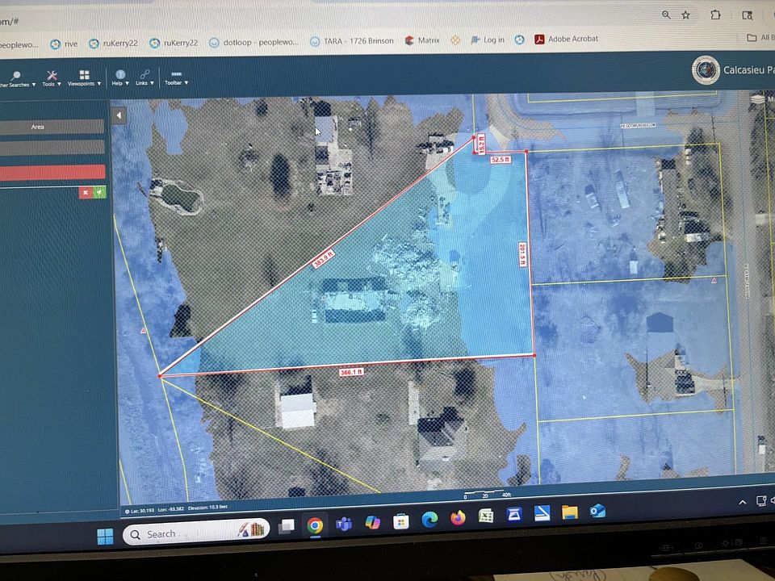Click the 383.9 ft measurement label
This screenshot has height=581, width=775.
(323, 259)
